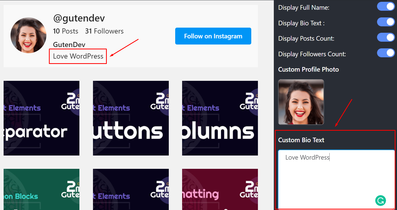Click the Display Bio Text label

click(301, 23)
